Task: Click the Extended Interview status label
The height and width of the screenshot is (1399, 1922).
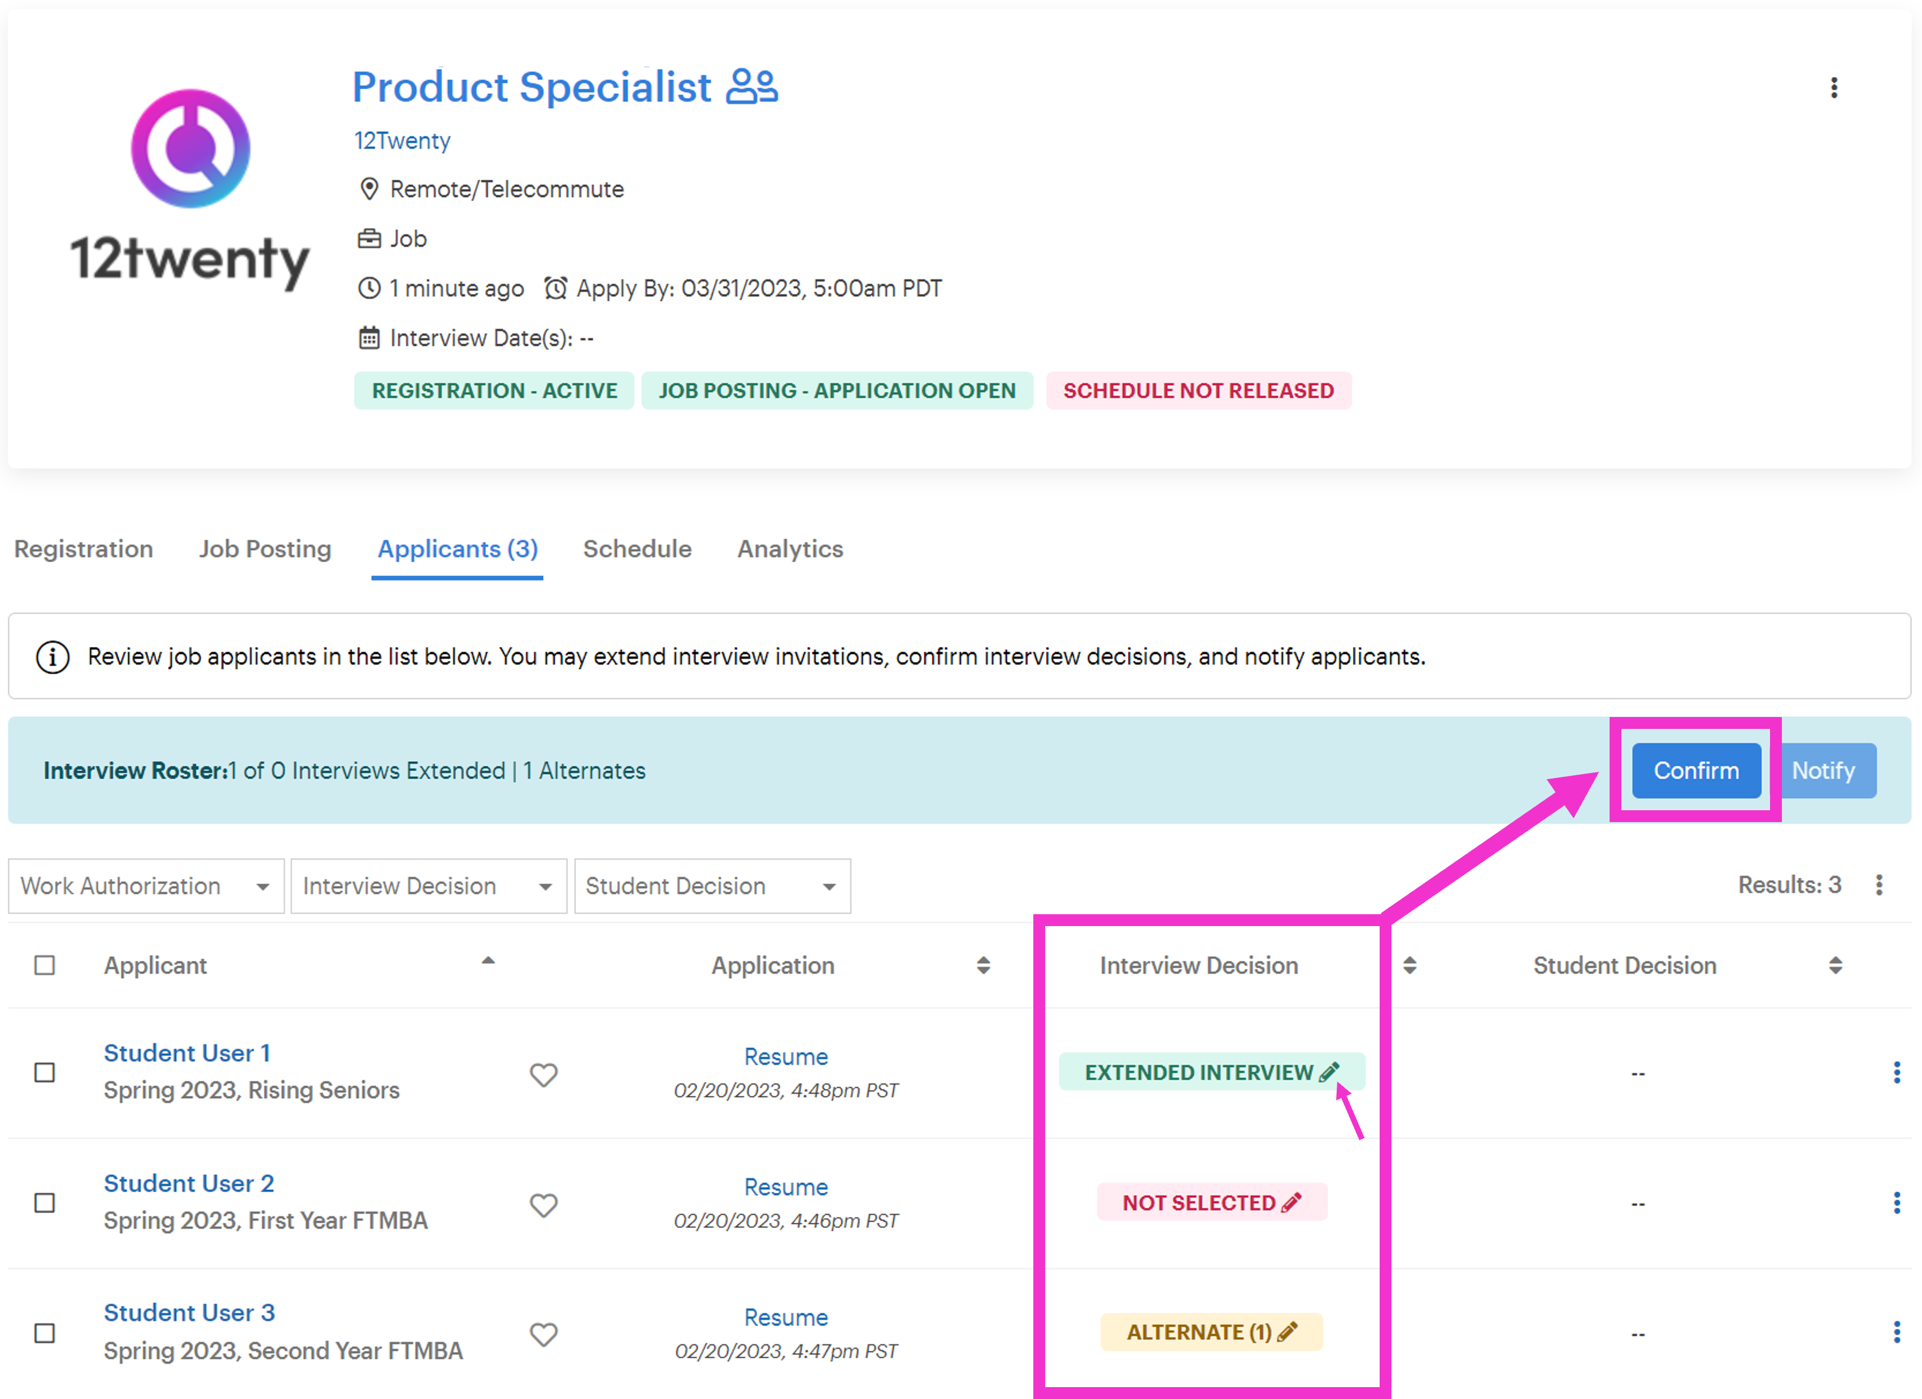Action: click(1198, 1072)
